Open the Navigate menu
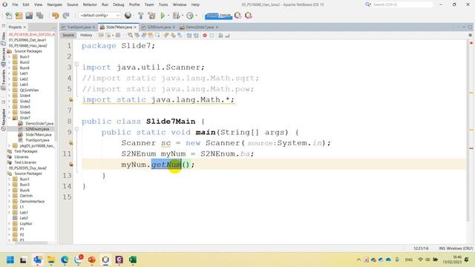 coord(54,4)
